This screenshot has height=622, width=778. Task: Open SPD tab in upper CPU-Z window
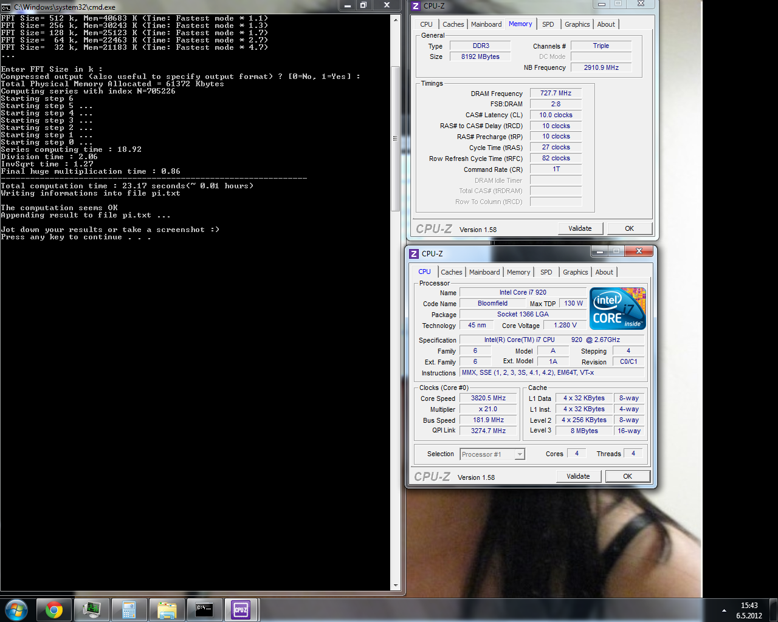(548, 24)
